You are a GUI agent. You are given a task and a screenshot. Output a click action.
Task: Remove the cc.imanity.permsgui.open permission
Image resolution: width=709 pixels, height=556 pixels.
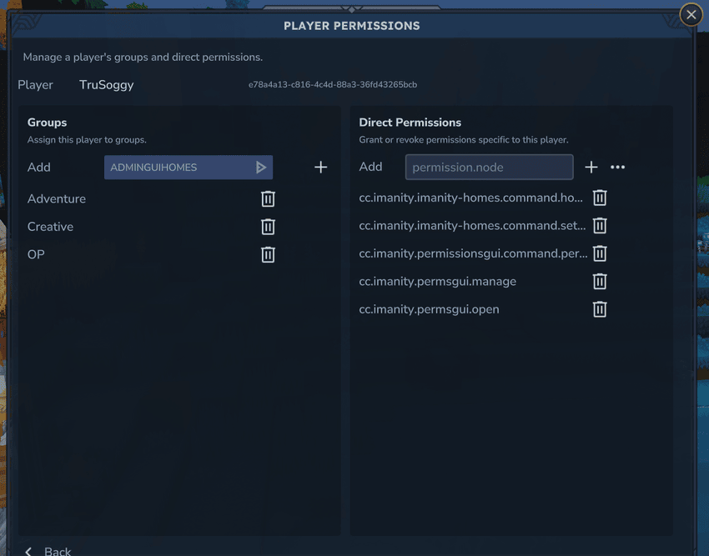click(599, 309)
